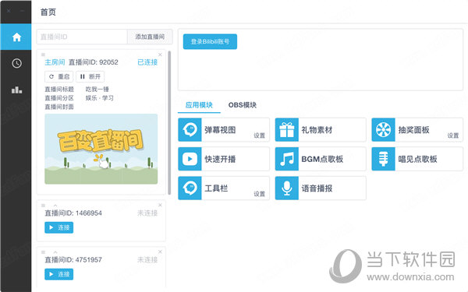
Task: Click the room list vertical scrollbar
Action: [169, 123]
